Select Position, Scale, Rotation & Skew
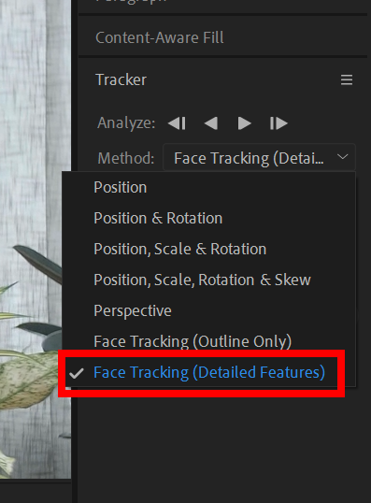The height and width of the screenshot is (503, 371). click(x=208, y=280)
